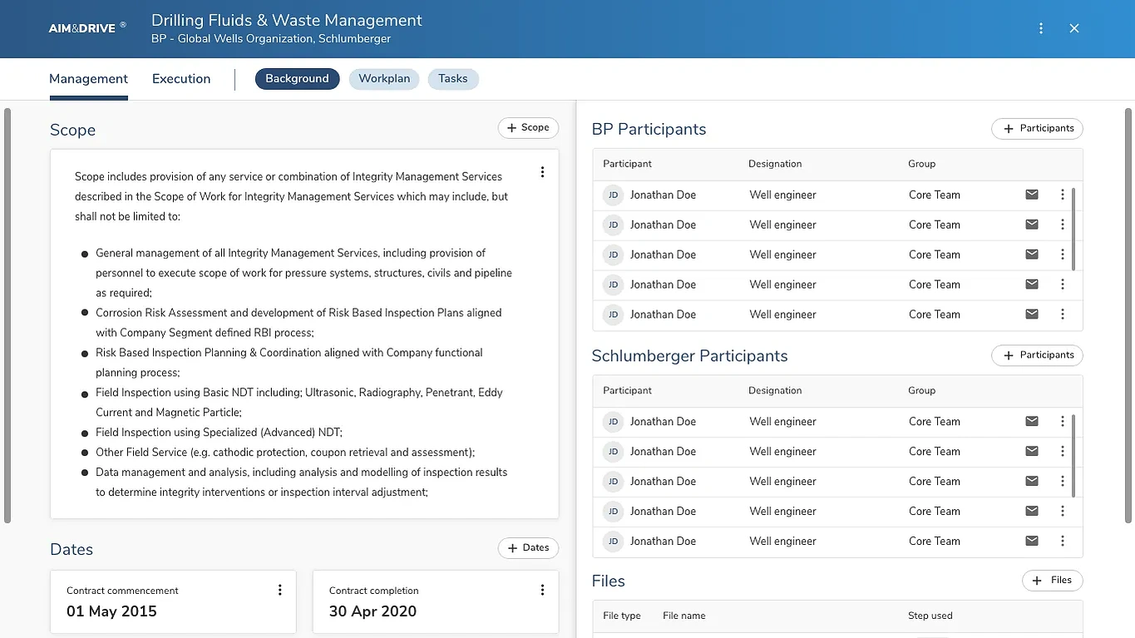Image resolution: width=1135 pixels, height=638 pixels.
Task: Open last BP participant row's kebab menu
Action: click(x=1063, y=314)
